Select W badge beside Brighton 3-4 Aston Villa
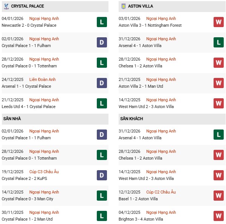 click(218, 216)
